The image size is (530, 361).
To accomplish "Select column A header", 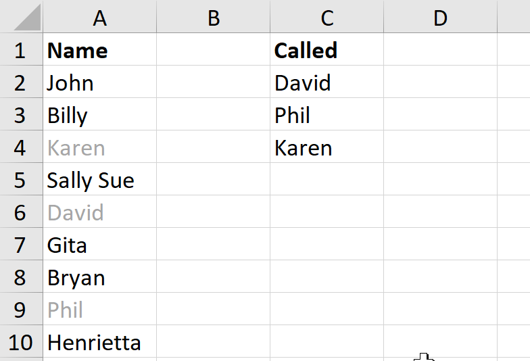I will coord(99,18).
